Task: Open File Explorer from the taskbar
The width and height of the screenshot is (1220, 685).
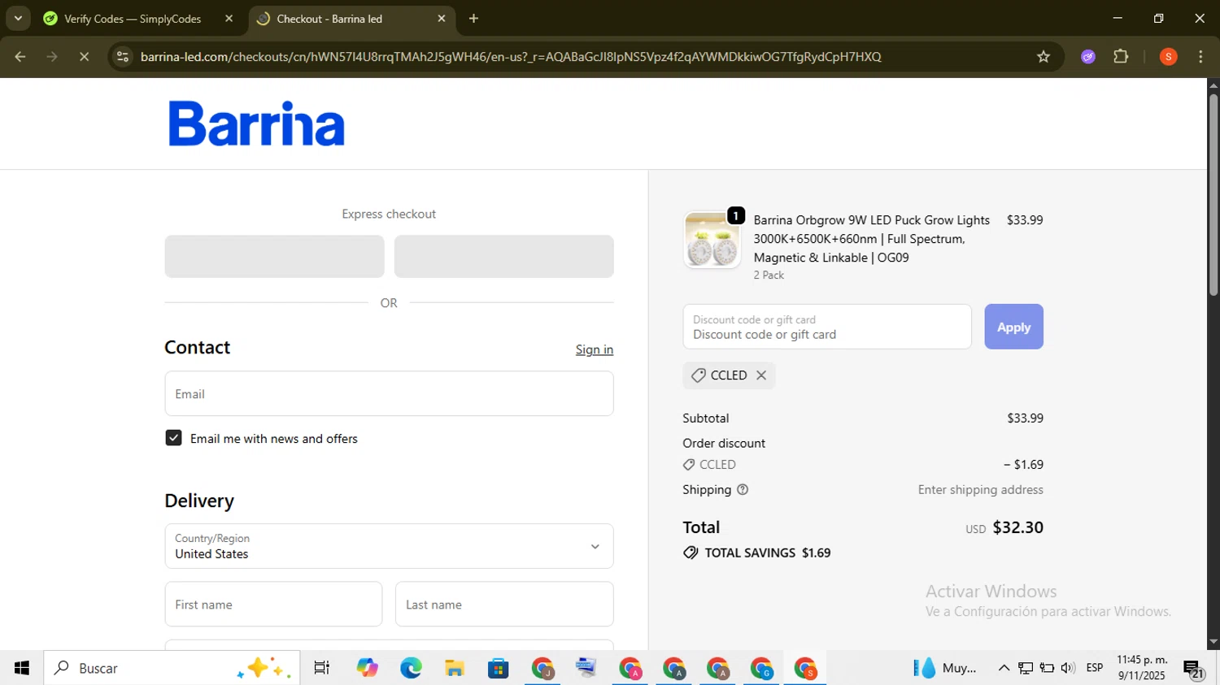Action: pos(455,668)
